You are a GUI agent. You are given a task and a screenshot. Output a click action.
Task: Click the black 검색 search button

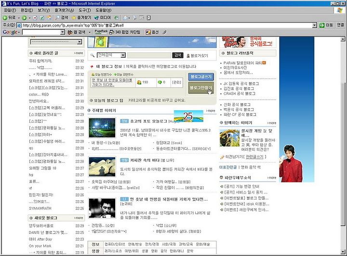(178, 55)
